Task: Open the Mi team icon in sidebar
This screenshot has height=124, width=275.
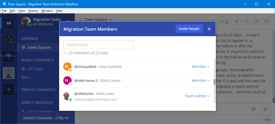Action: pos(9,23)
